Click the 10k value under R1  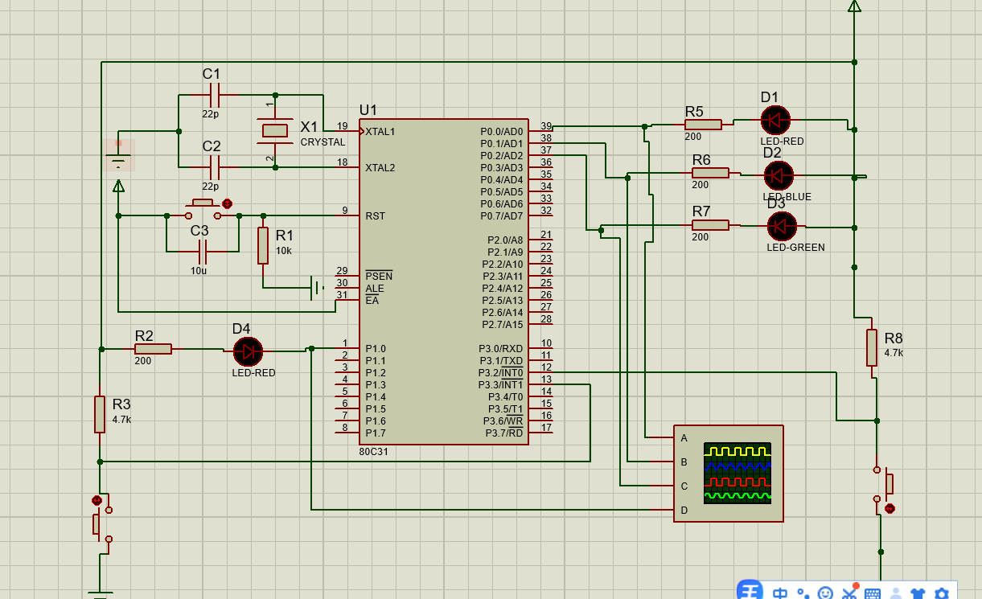click(x=284, y=251)
